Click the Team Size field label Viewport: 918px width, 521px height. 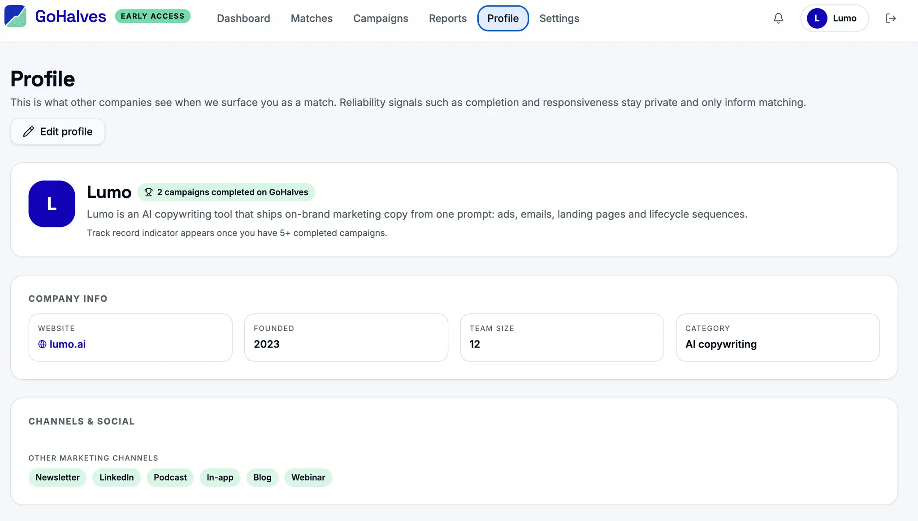(492, 328)
